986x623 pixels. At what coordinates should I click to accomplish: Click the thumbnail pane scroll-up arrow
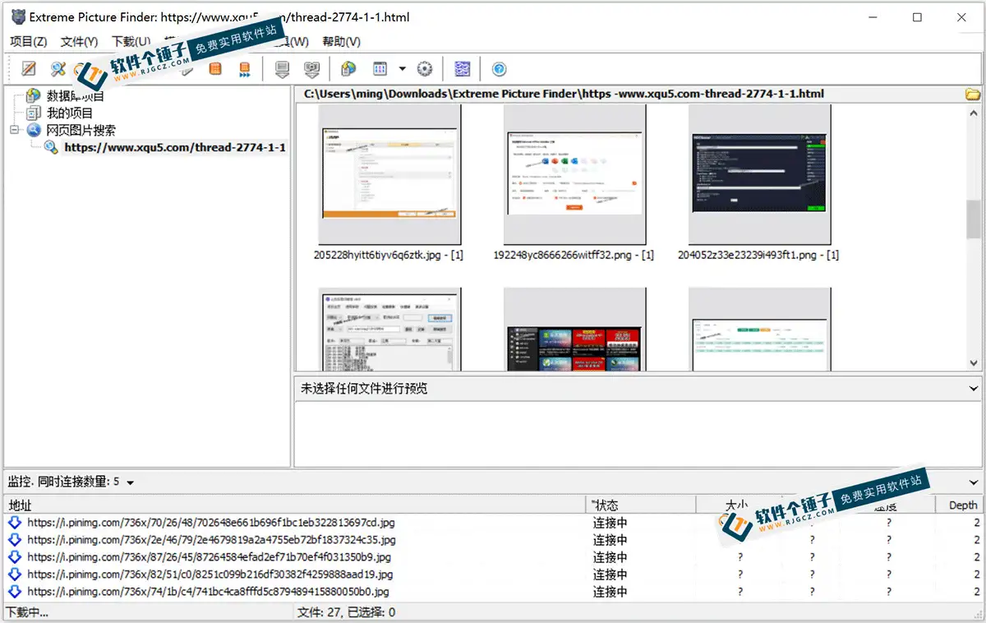pos(974,112)
